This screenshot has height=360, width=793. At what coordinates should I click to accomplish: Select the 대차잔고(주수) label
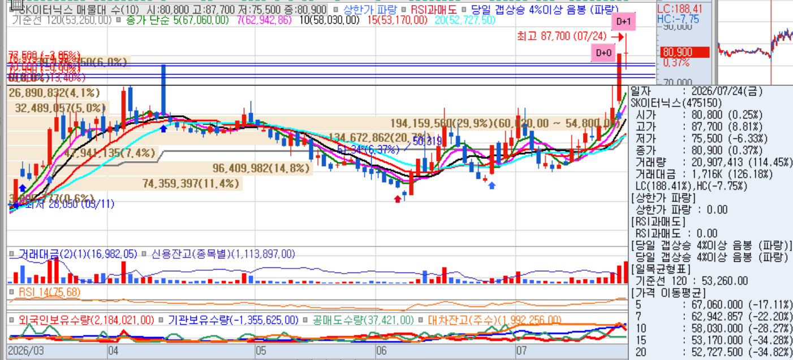pyautogui.click(x=494, y=320)
